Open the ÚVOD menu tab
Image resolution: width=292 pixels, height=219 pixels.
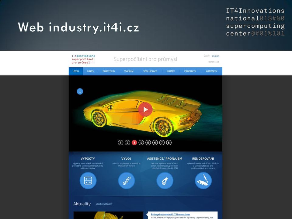(x=76, y=71)
